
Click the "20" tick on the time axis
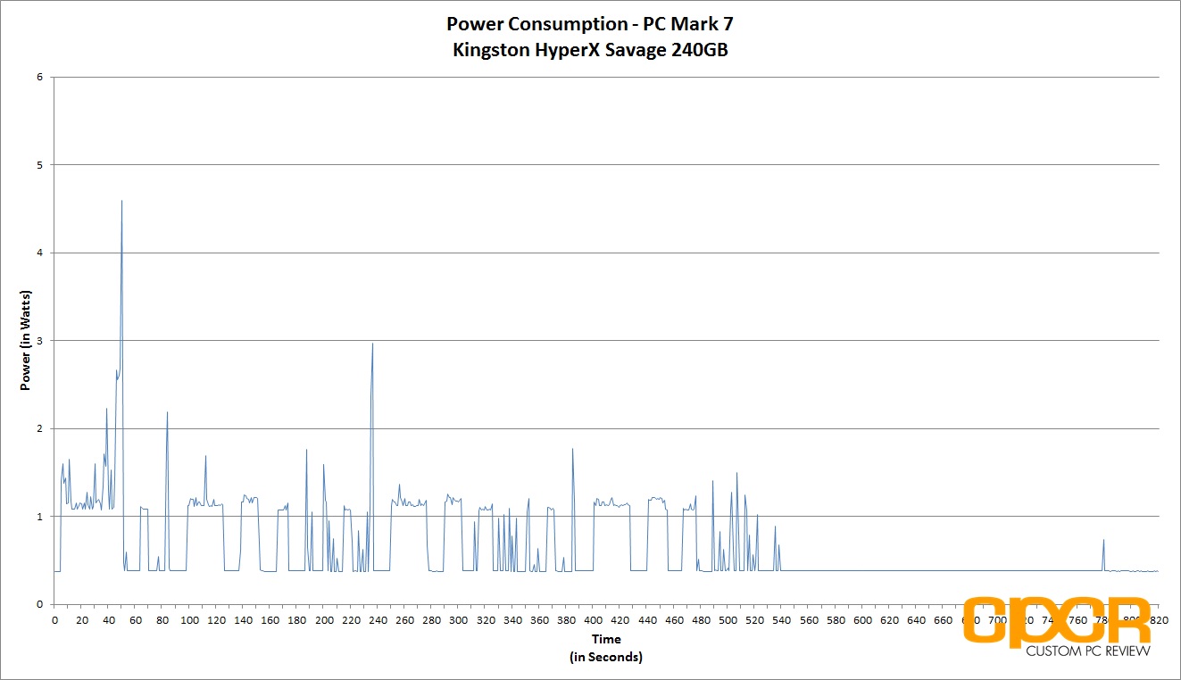click(81, 619)
